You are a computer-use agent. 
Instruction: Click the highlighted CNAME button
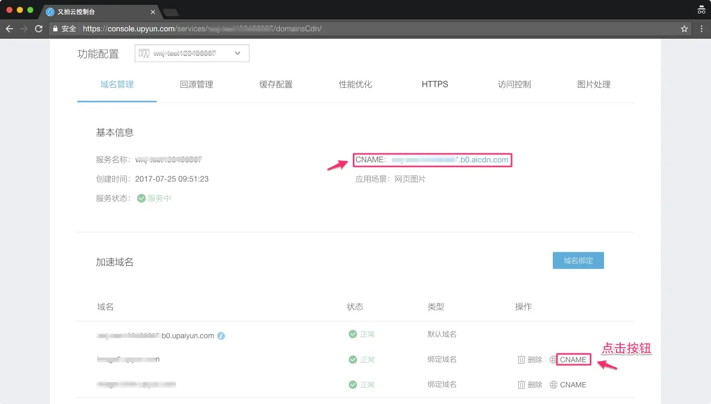tap(573, 360)
